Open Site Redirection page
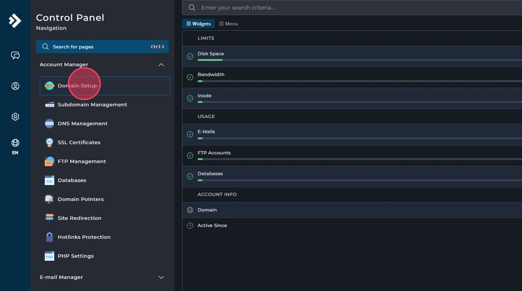 point(80,218)
